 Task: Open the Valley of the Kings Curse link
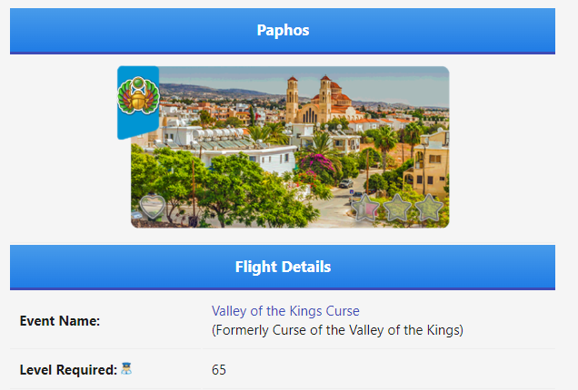(x=285, y=311)
